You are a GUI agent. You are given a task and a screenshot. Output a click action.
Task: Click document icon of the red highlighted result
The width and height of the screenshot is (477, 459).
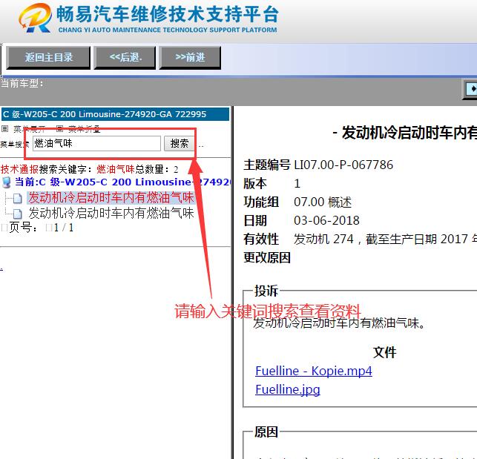(18, 199)
